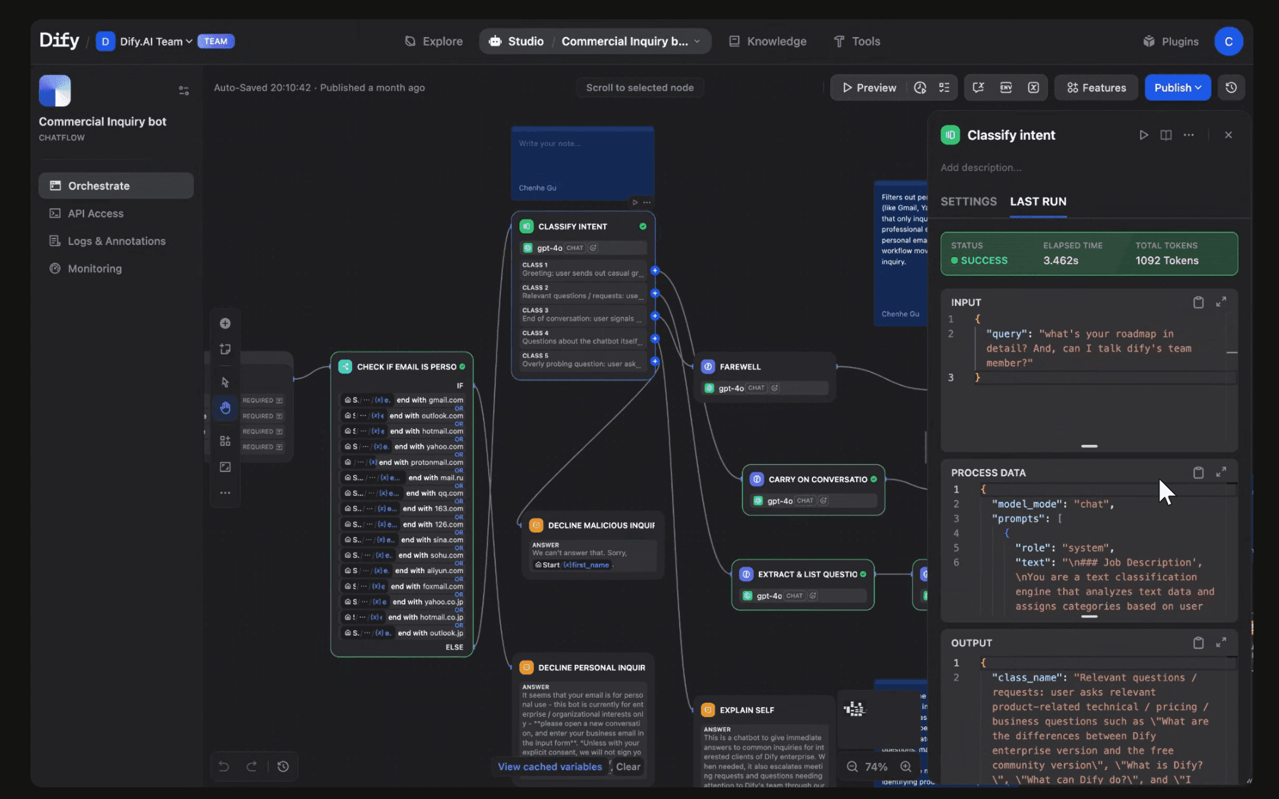Click the canvas fullscreen frame icon

(225, 467)
